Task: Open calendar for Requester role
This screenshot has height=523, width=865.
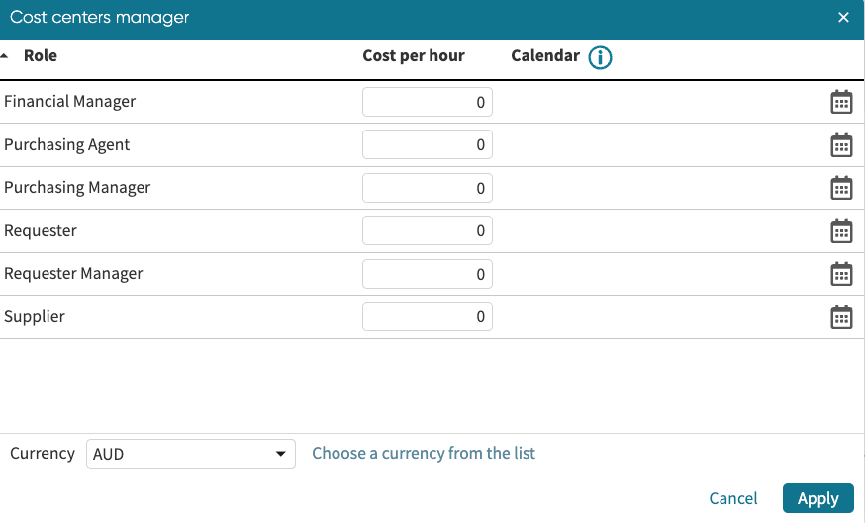Action: [841, 231]
